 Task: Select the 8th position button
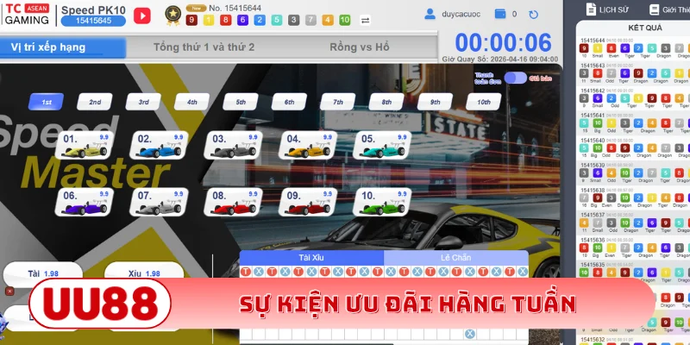[x=386, y=102]
